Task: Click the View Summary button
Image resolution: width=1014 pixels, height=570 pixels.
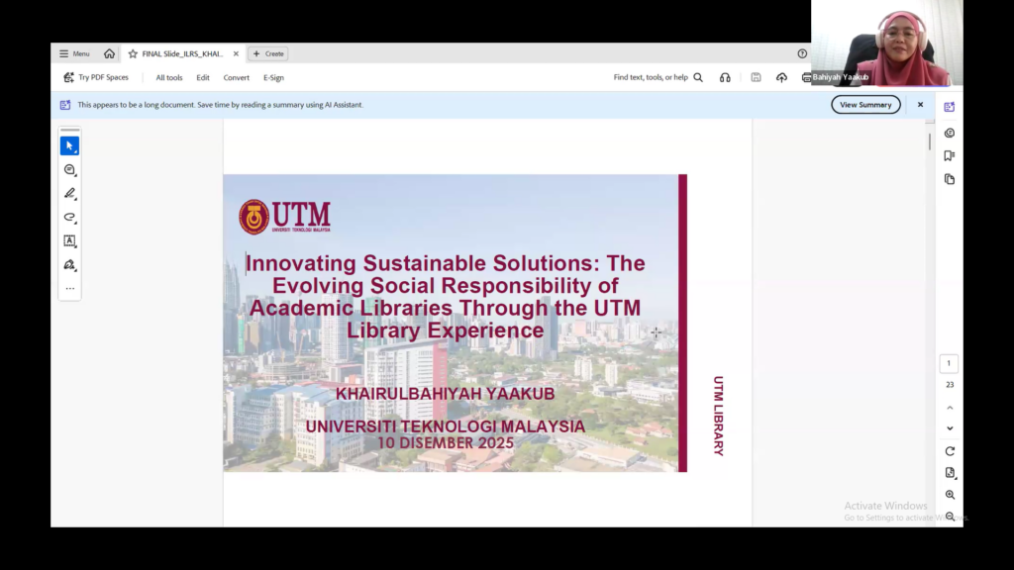Action: click(x=865, y=105)
